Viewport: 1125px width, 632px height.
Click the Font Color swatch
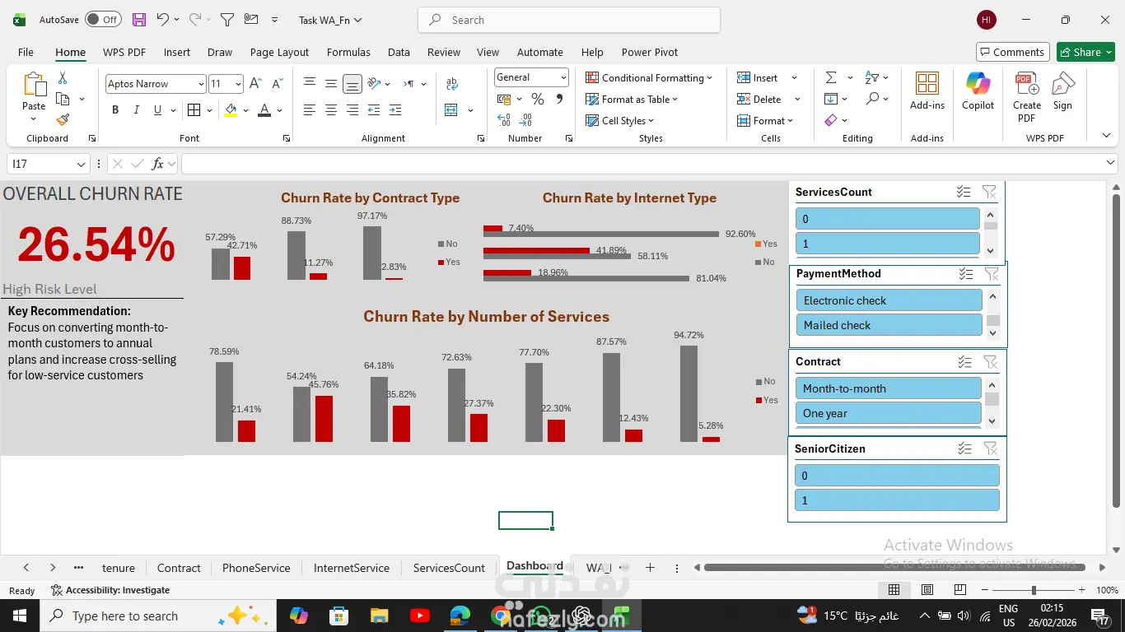click(x=264, y=110)
